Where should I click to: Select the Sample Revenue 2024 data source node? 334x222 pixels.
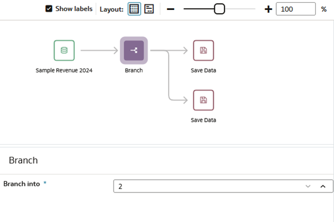click(x=64, y=51)
